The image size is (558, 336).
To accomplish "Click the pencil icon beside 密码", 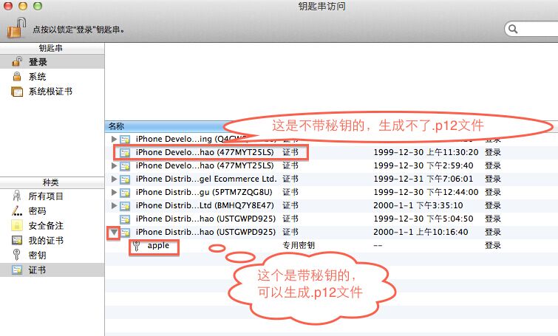I will pos(17,211).
